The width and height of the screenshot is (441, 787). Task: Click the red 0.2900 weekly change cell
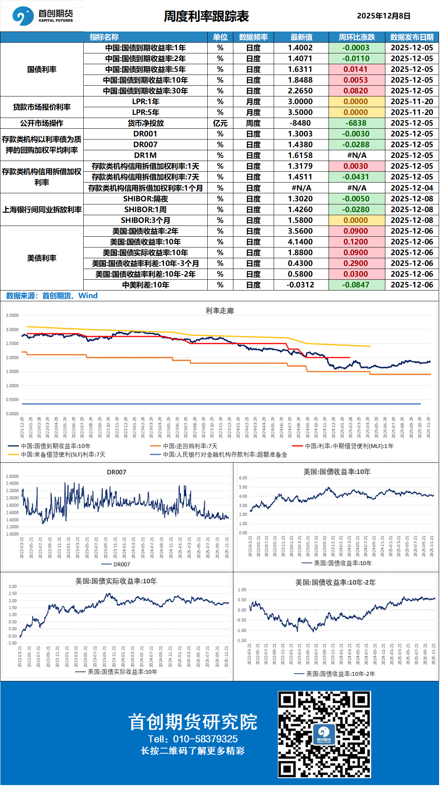point(356,263)
